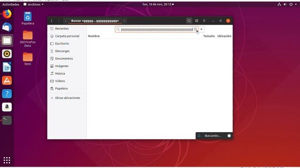
Task: Open LibreOffice Writer from the dock
Action: coord(7,67)
